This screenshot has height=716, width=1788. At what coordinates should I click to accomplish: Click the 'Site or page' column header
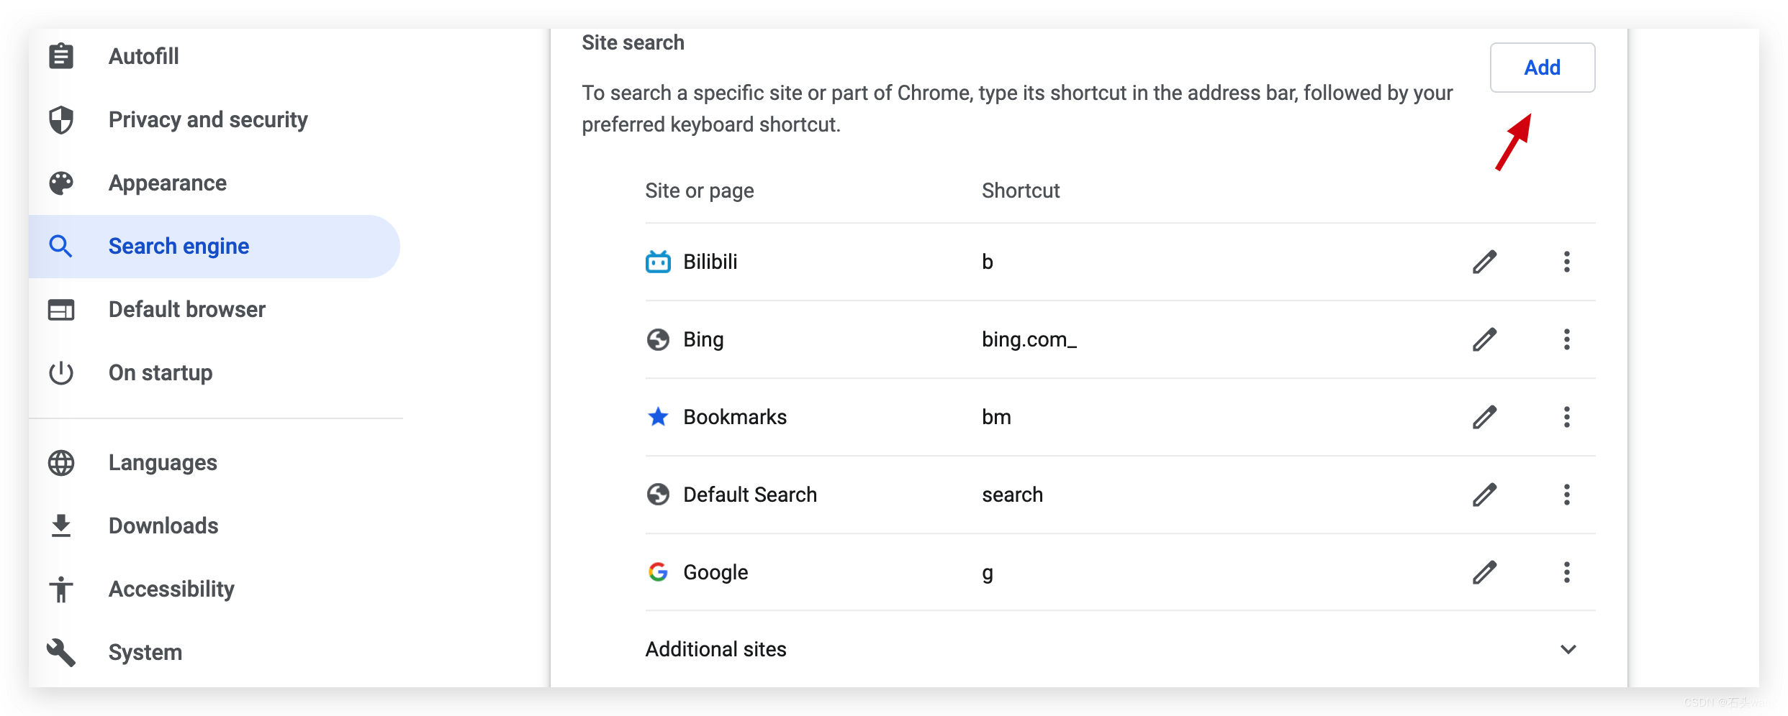tap(700, 191)
